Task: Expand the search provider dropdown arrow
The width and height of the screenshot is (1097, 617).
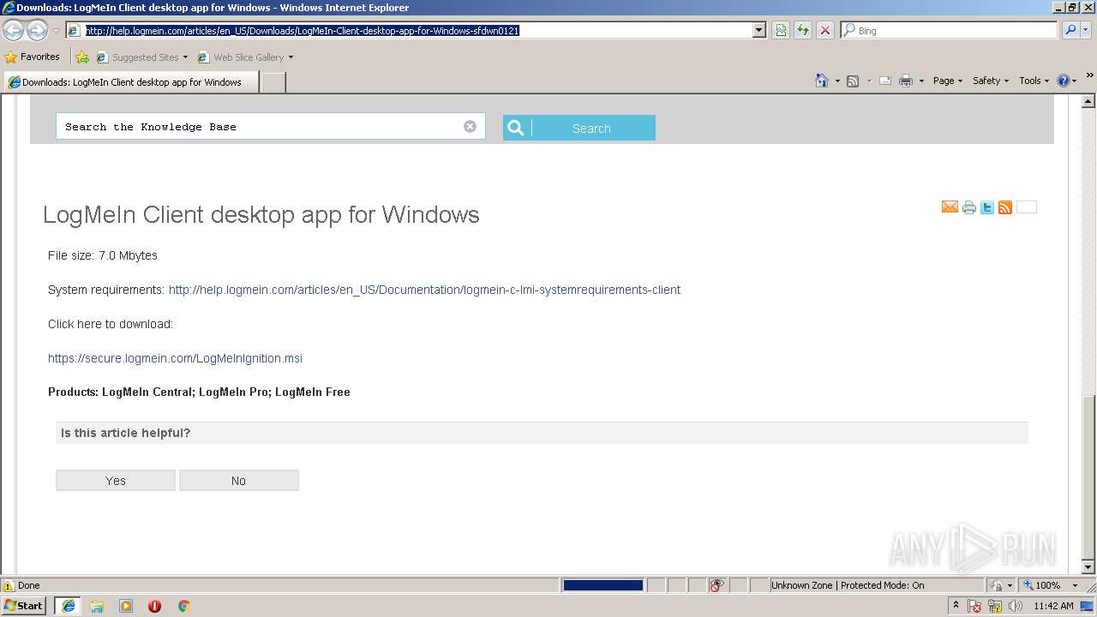Action: (1087, 30)
